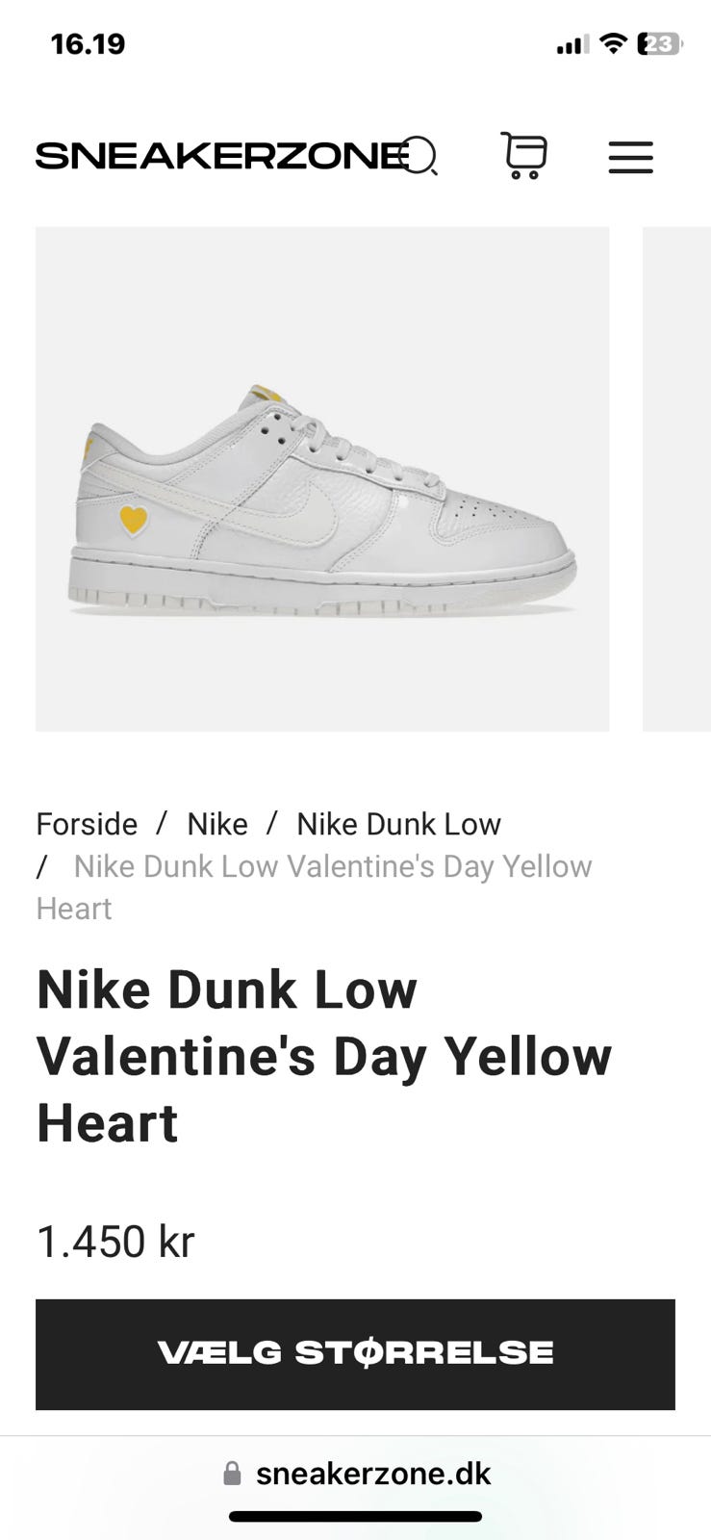
Task: Click the VÆLG STØRRELSE button
Action: coord(355,1354)
